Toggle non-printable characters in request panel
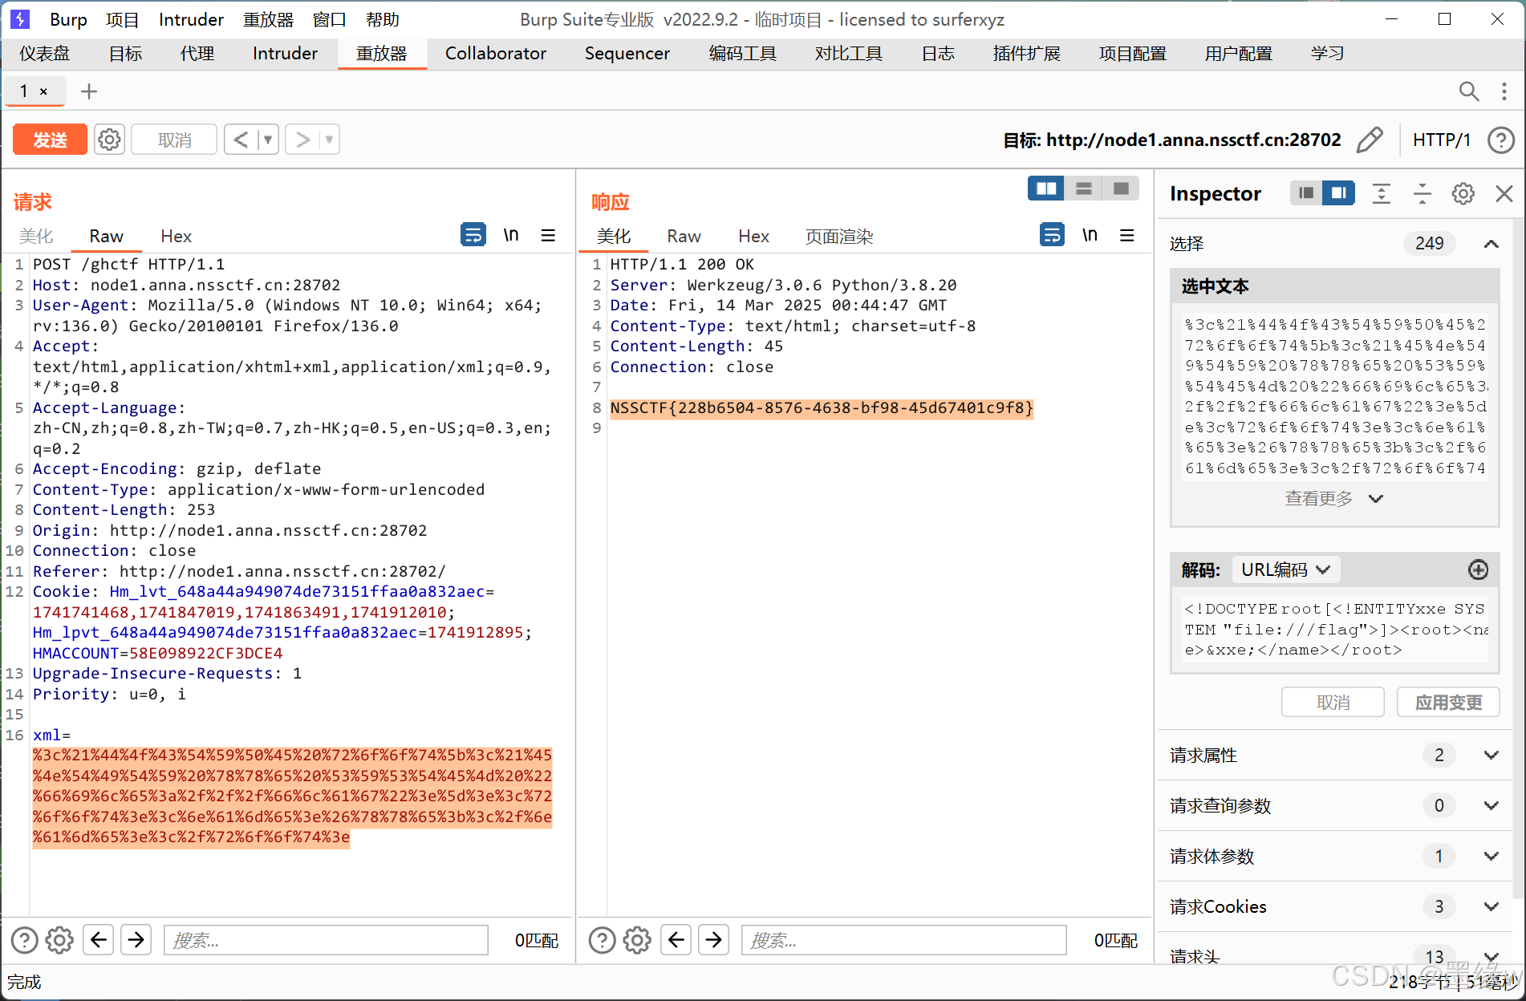This screenshot has width=1526, height=1001. tap(511, 235)
